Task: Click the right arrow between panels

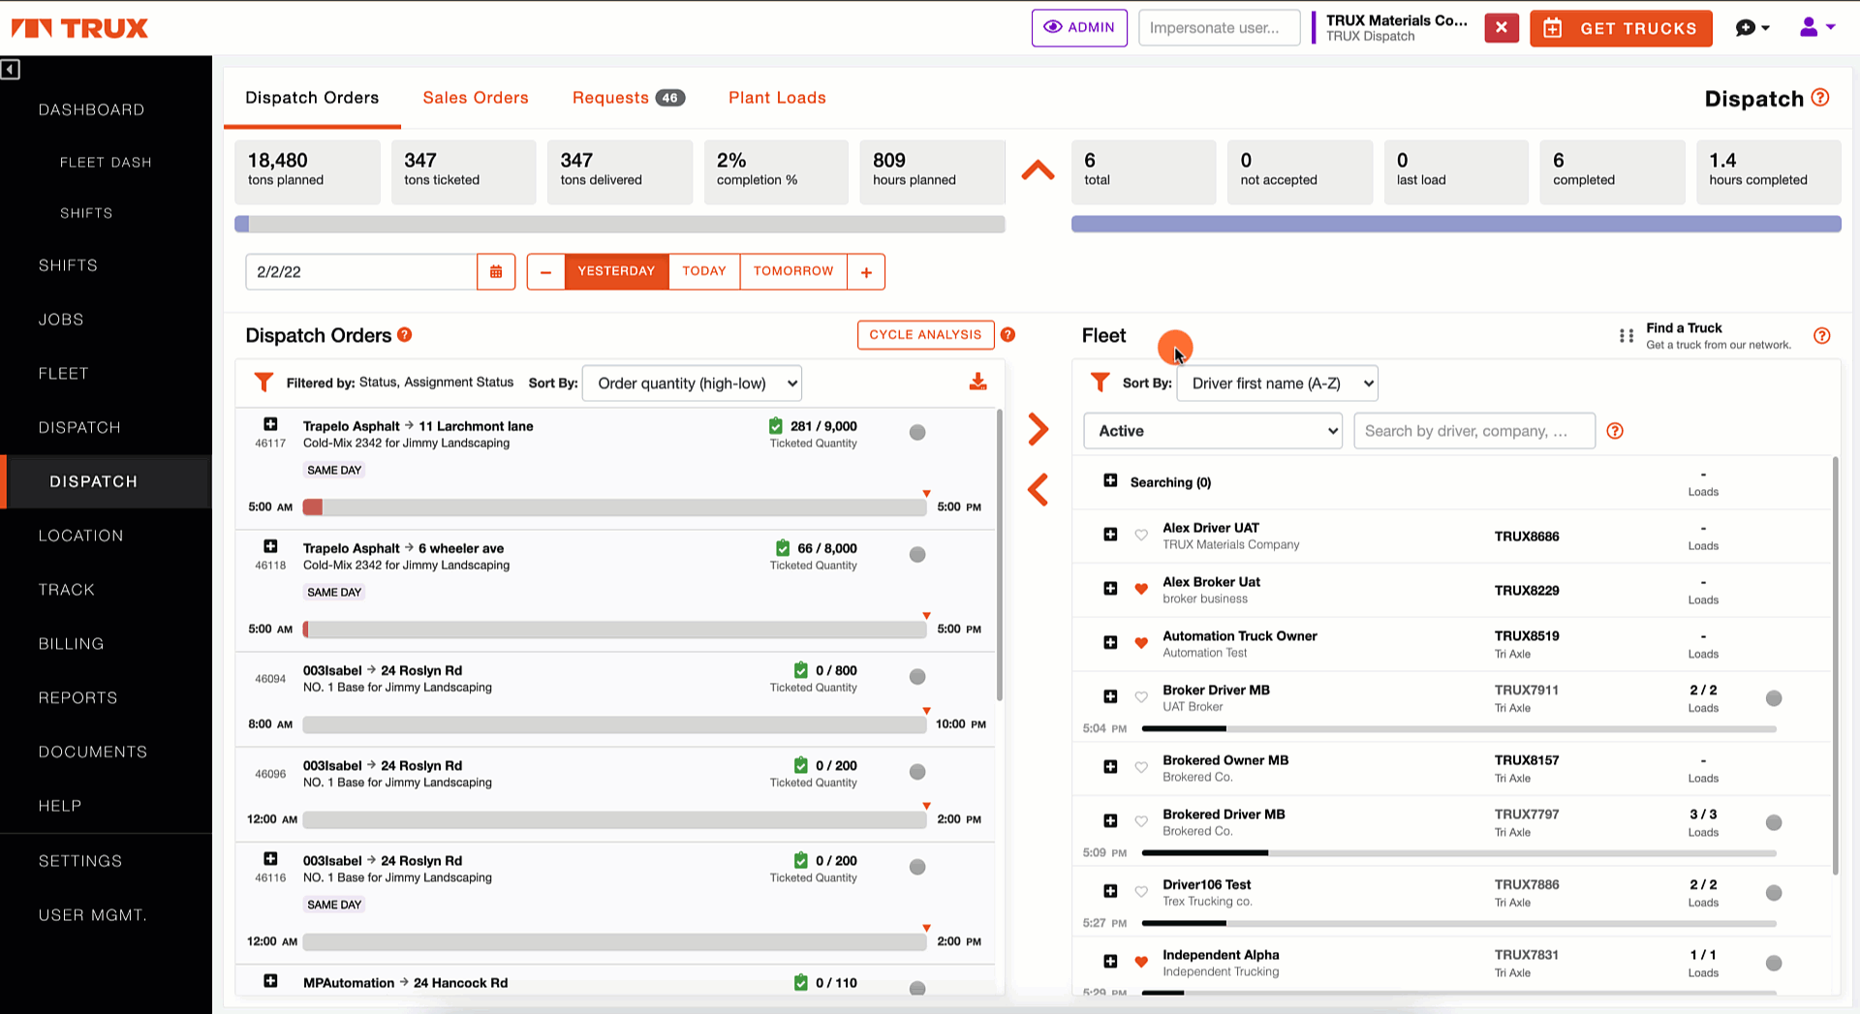Action: click(1038, 429)
